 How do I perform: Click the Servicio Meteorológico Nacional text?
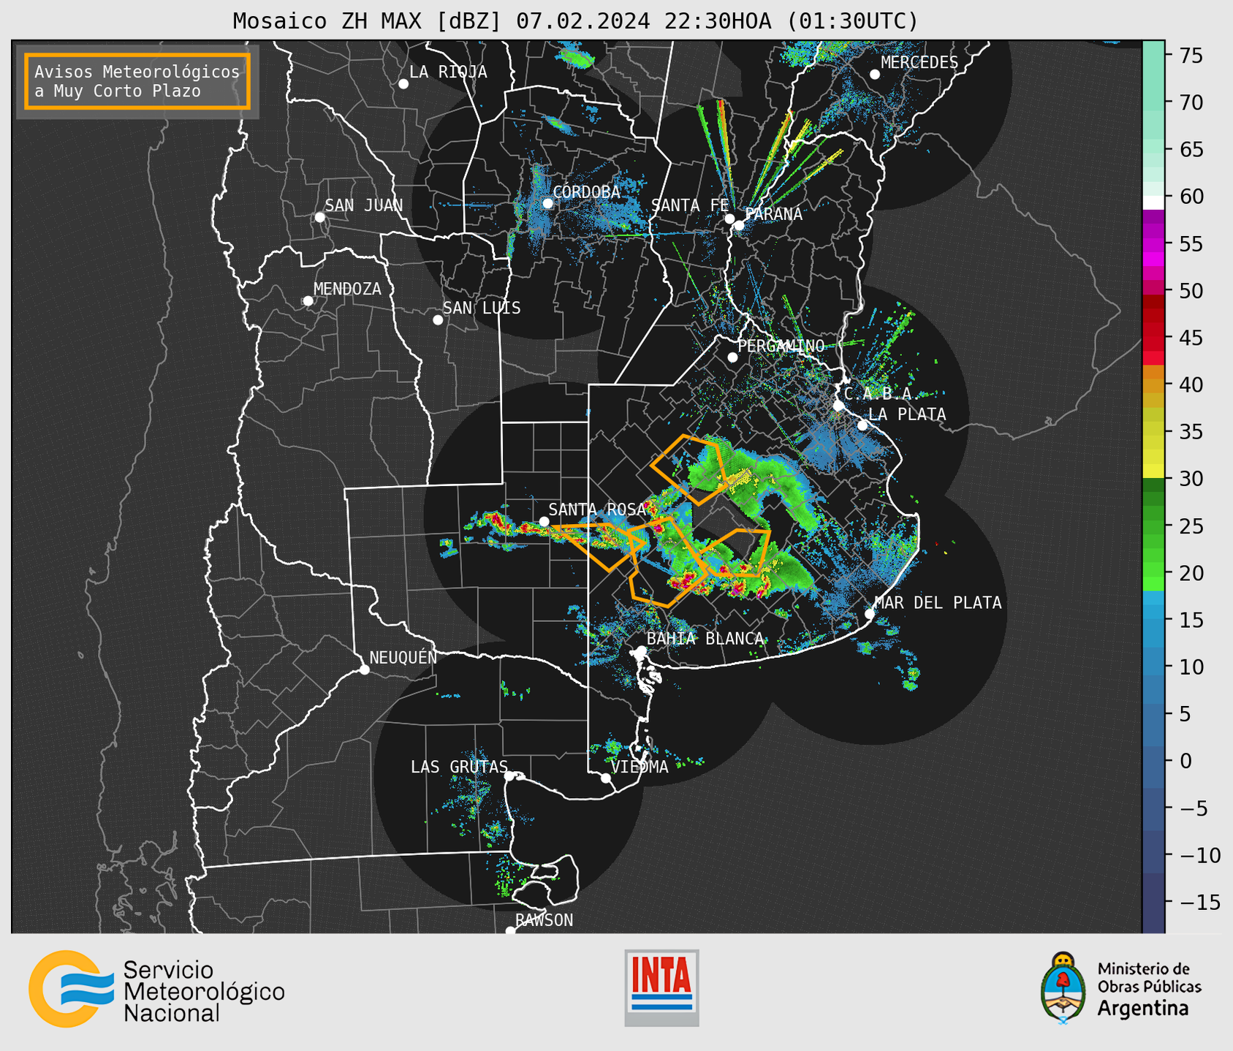pos(204,991)
